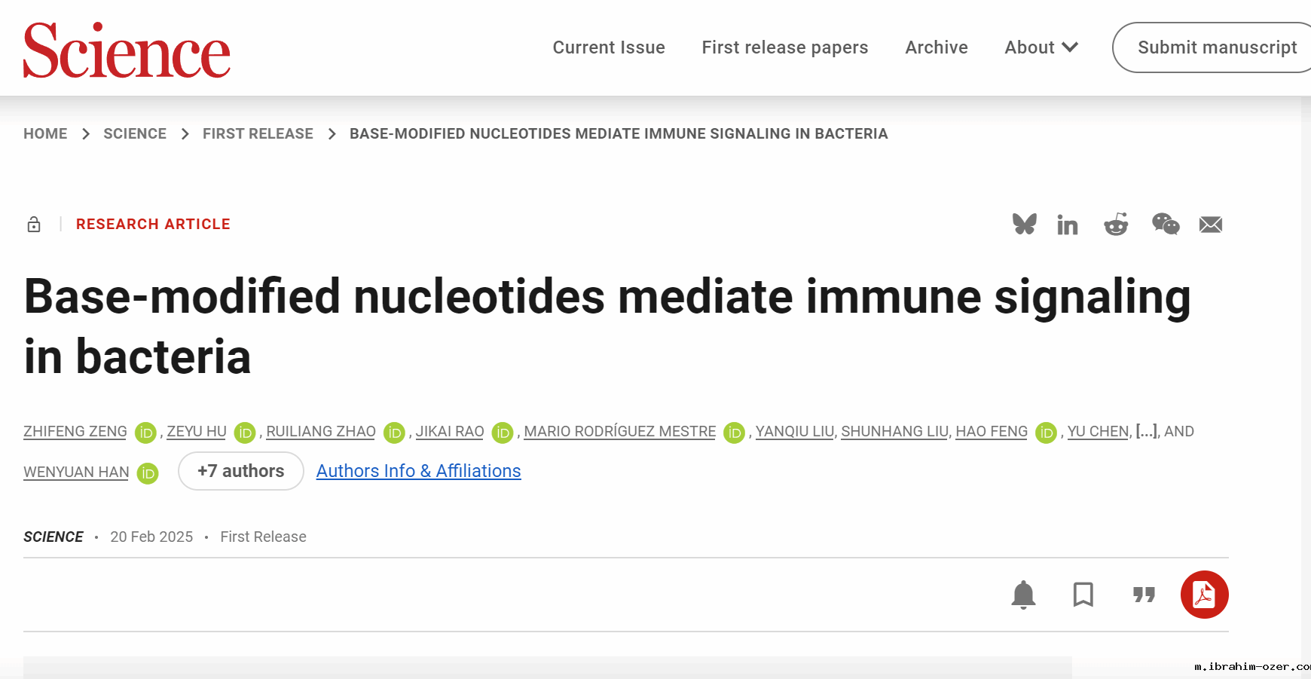
Task: Share article on Reddit
Action: point(1116,224)
